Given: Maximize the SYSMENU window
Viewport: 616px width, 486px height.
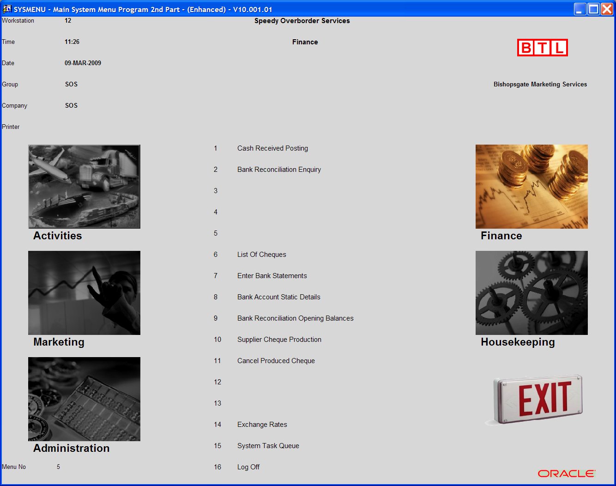Looking at the screenshot, I should click(593, 9).
